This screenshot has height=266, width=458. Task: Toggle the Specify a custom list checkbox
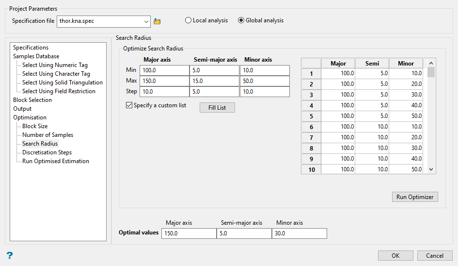(x=129, y=105)
